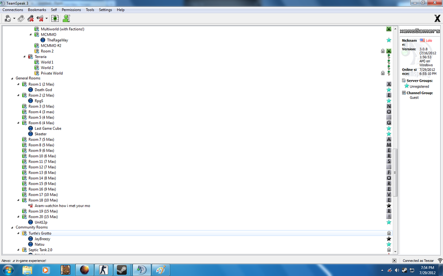The height and width of the screenshot is (276, 443).
Task: Toggle away status in toolbar
Action: [8, 19]
